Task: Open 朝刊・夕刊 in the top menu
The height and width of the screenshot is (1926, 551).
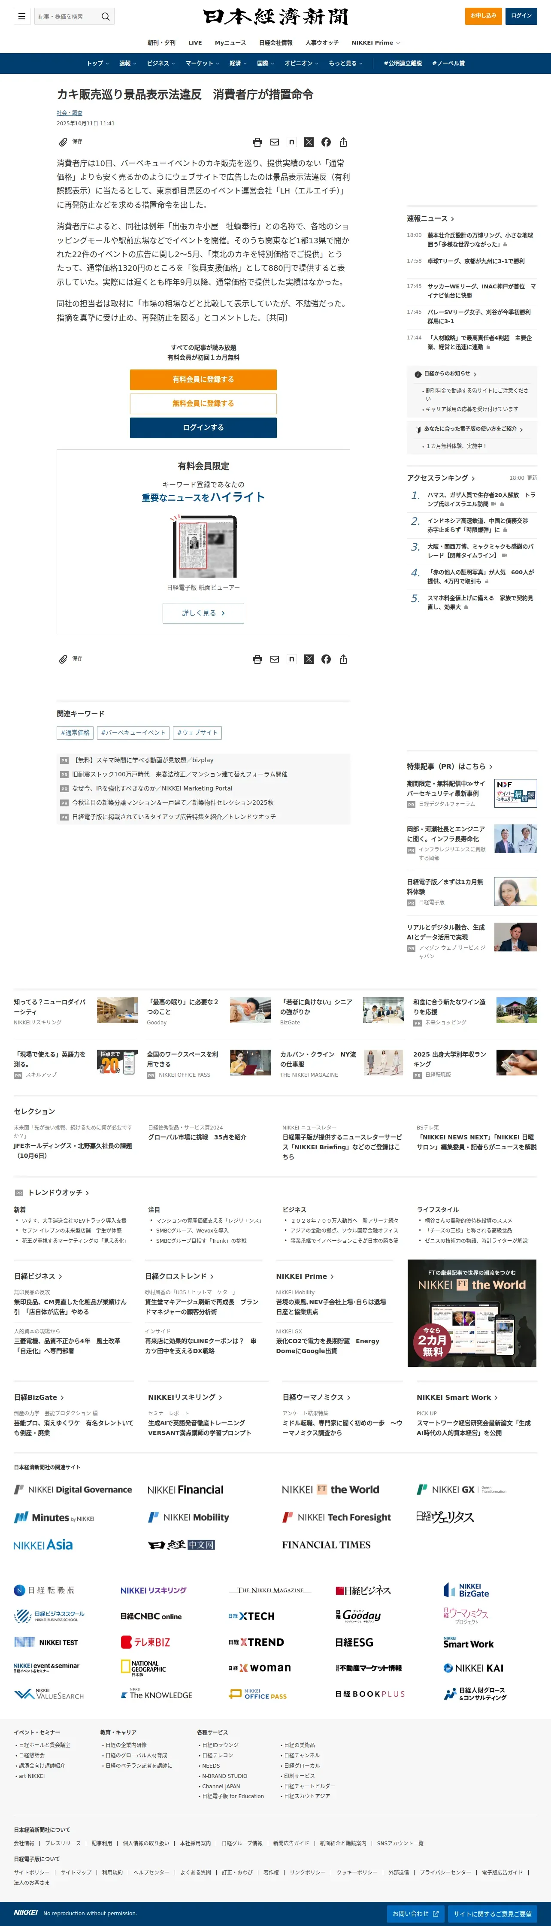Action: pyautogui.click(x=161, y=42)
